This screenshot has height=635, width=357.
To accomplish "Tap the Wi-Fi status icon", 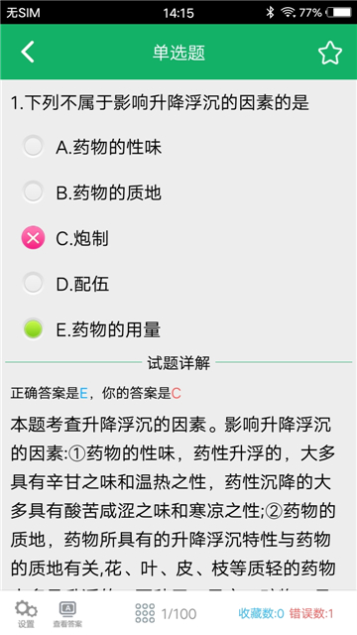I will point(288,13).
